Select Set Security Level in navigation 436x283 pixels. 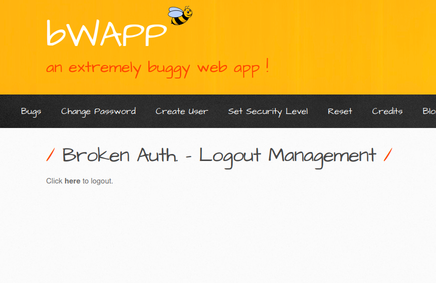268,111
